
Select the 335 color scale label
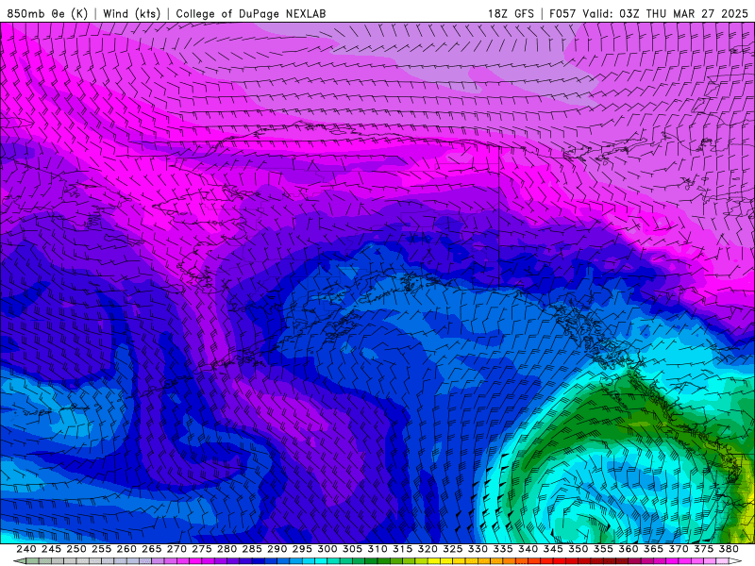pyautogui.click(x=502, y=549)
